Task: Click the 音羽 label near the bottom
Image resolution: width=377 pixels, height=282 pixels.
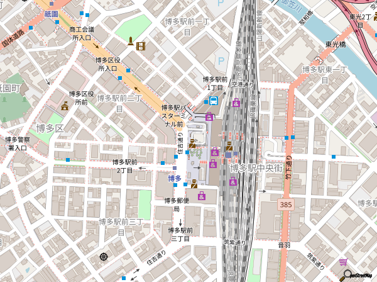Action: [x=284, y=245]
